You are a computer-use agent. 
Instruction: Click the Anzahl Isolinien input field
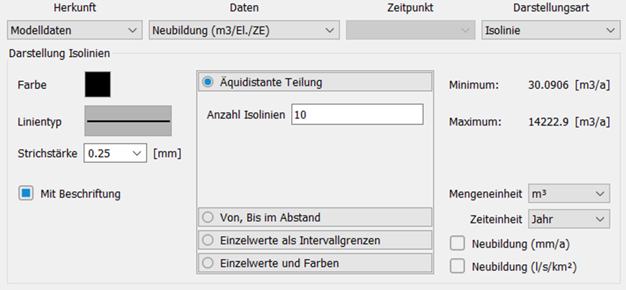pyautogui.click(x=357, y=114)
